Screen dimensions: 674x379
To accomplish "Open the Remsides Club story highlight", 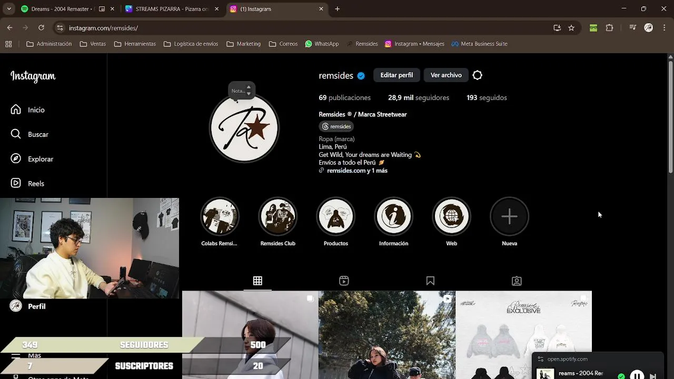I will pyautogui.click(x=278, y=222).
